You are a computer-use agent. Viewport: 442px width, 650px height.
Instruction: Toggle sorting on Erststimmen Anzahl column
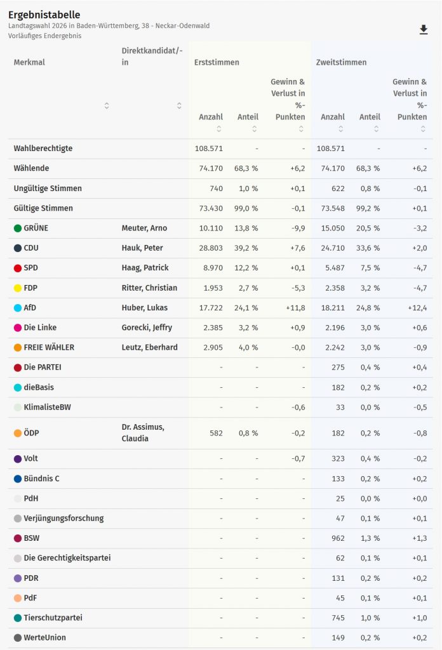[x=218, y=128]
